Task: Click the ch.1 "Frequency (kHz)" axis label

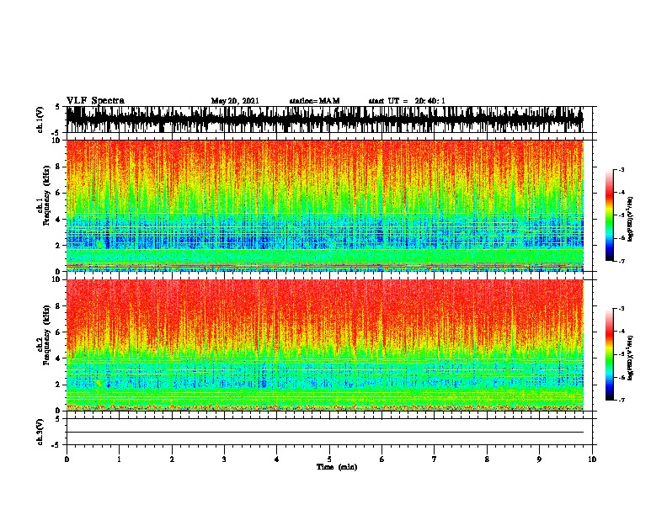Action: click(46, 196)
